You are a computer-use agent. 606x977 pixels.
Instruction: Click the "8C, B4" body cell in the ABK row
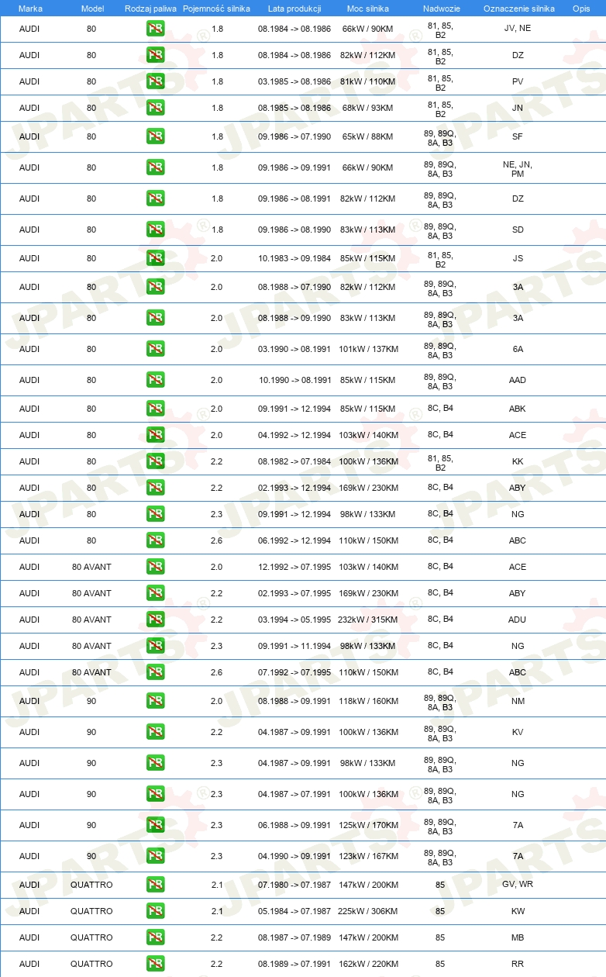[x=440, y=408]
